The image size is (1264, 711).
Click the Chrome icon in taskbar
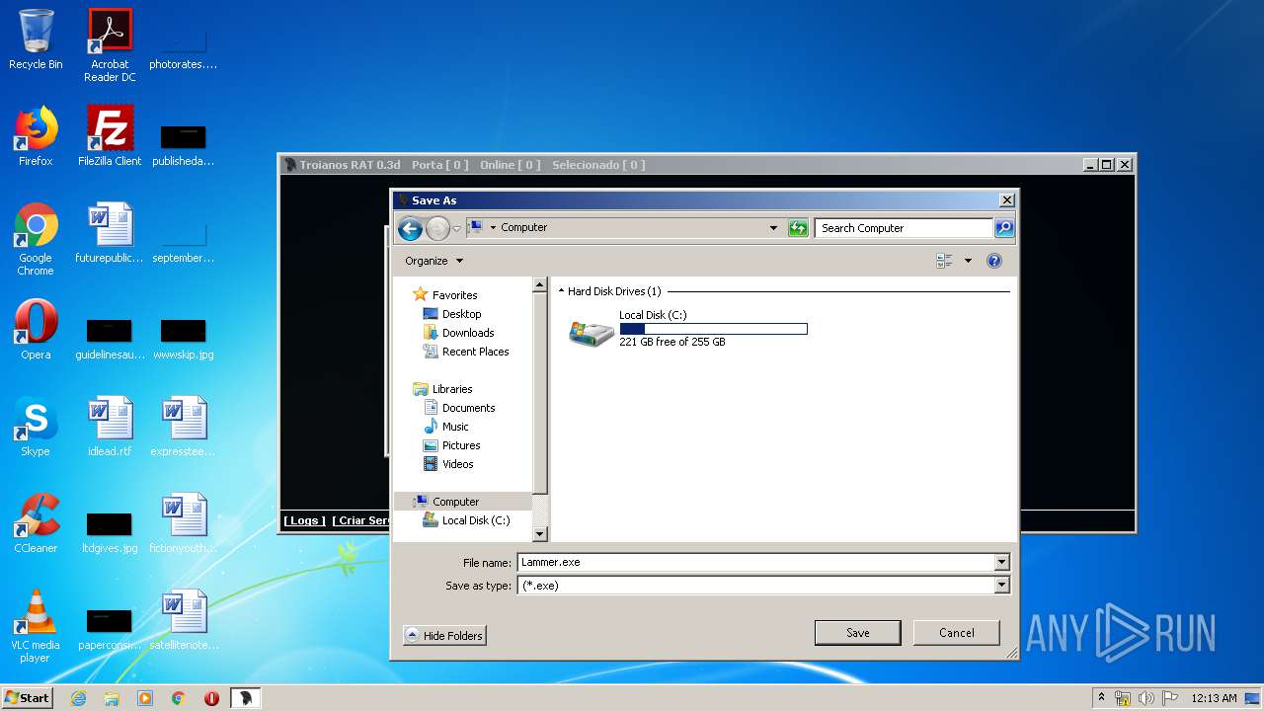tap(179, 698)
